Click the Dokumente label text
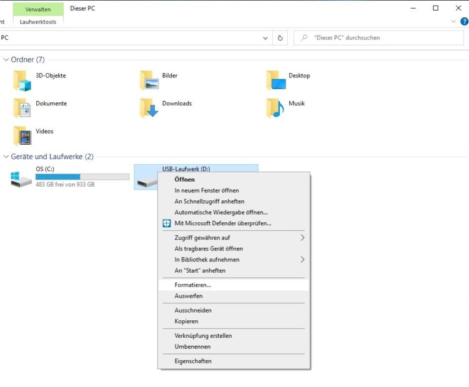The image size is (469, 387). point(51,104)
